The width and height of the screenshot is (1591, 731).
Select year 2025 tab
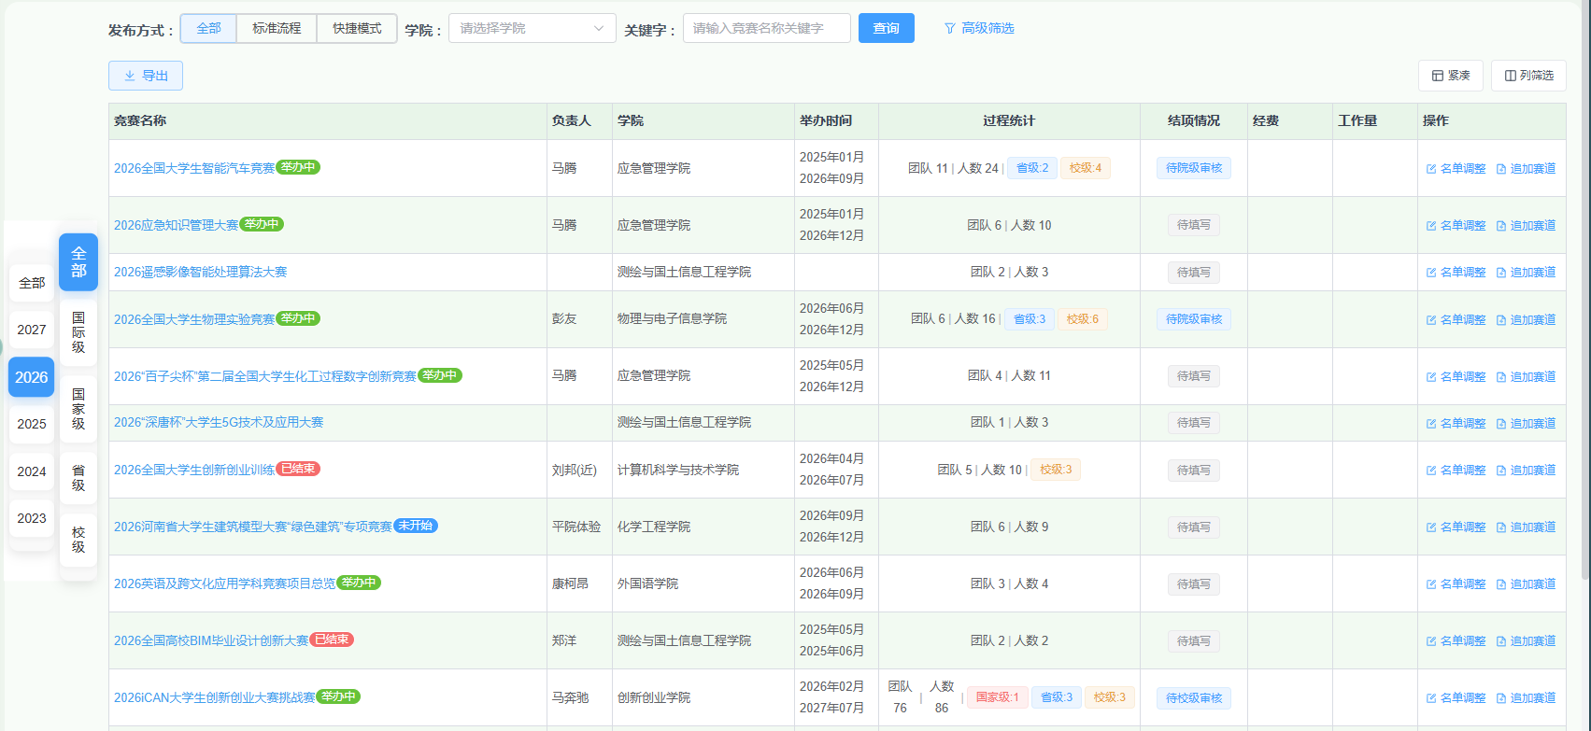coord(32,424)
